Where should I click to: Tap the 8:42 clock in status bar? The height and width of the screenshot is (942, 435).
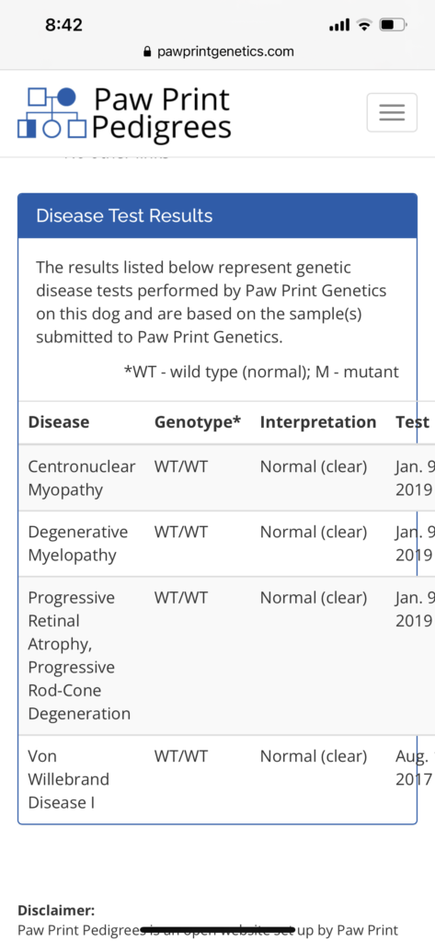pyautogui.click(x=63, y=25)
